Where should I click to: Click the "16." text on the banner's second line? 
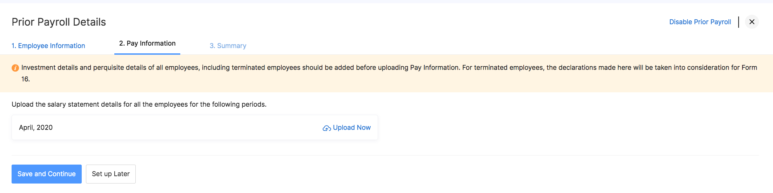coord(26,79)
